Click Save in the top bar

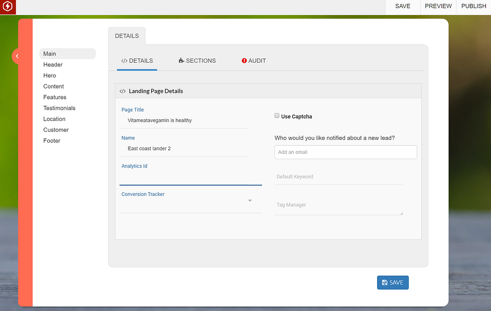pyautogui.click(x=403, y=6)
